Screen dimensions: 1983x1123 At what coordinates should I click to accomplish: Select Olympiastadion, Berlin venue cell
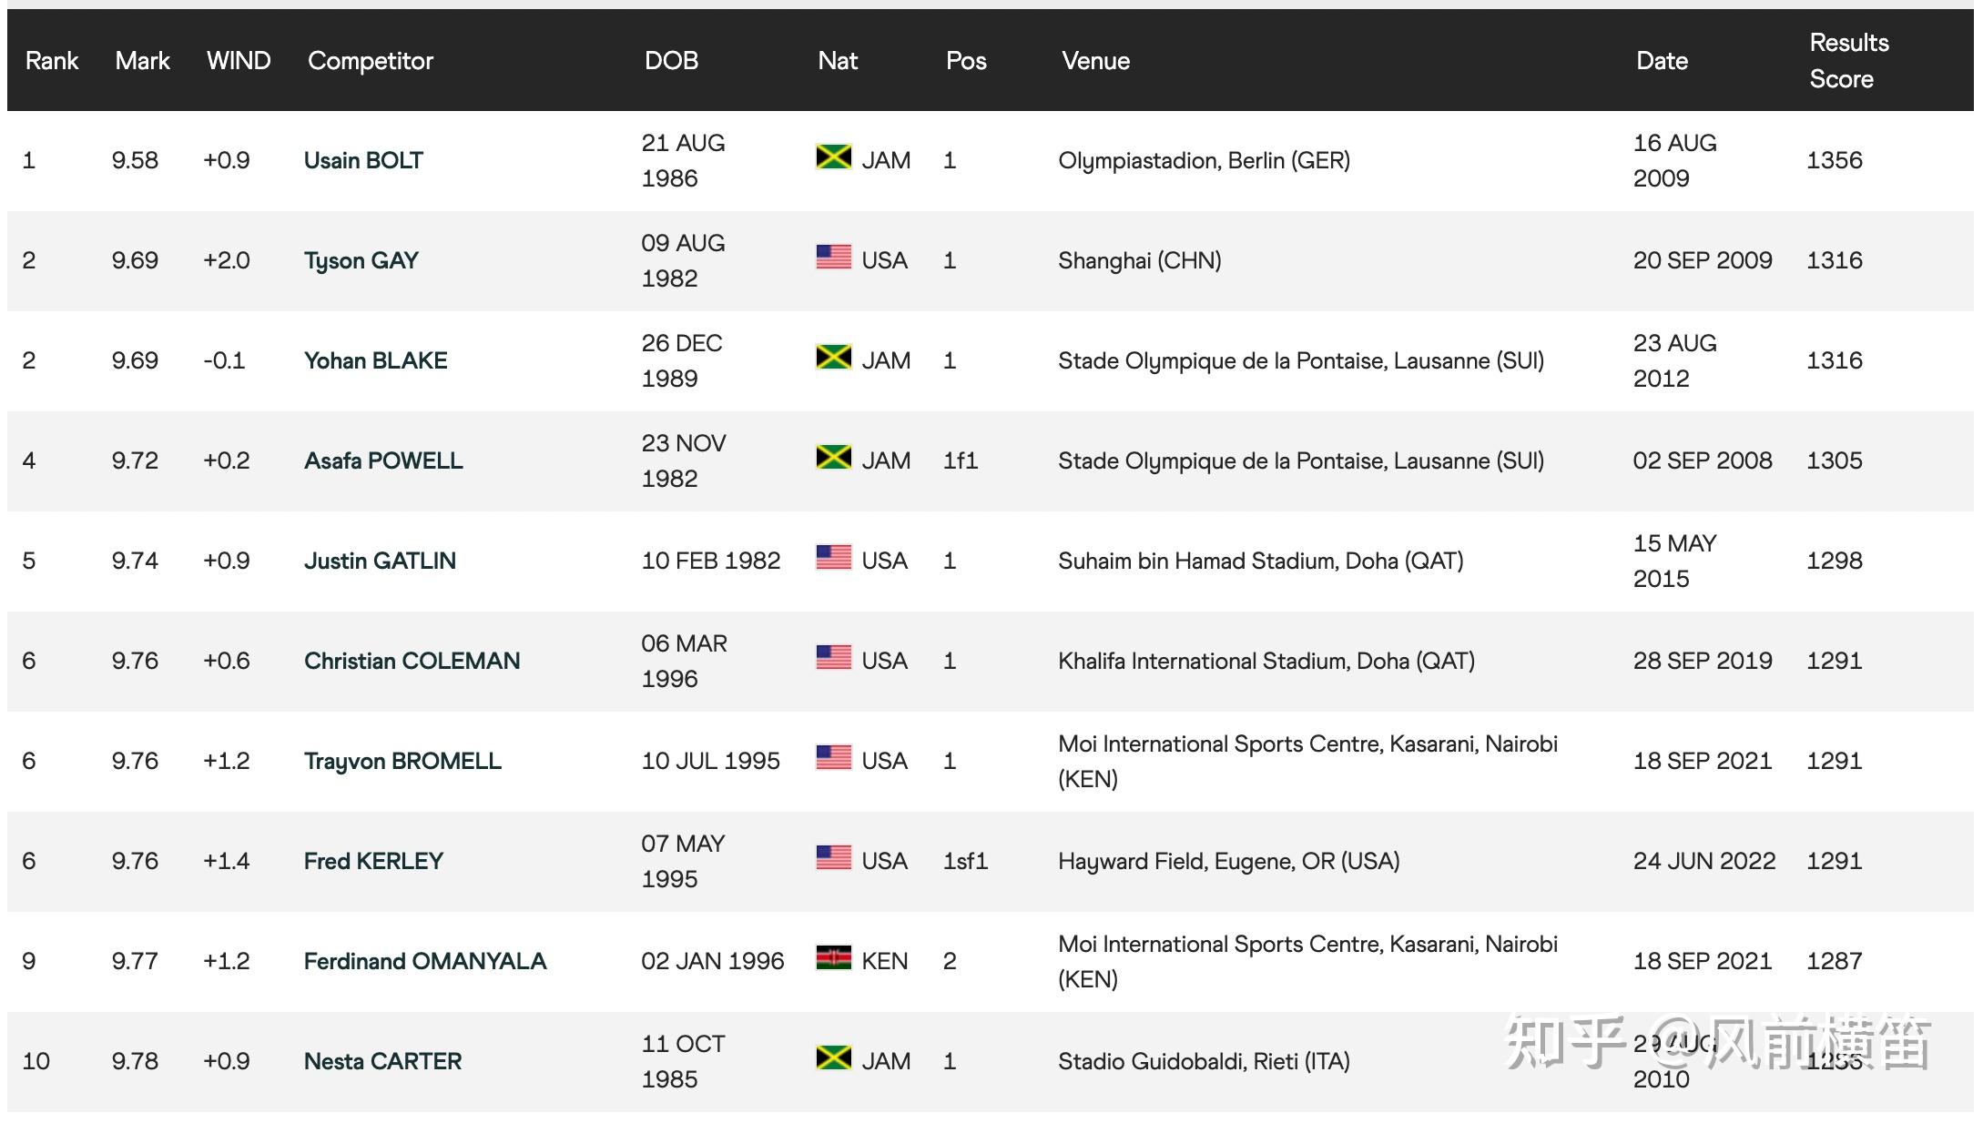1204,161
